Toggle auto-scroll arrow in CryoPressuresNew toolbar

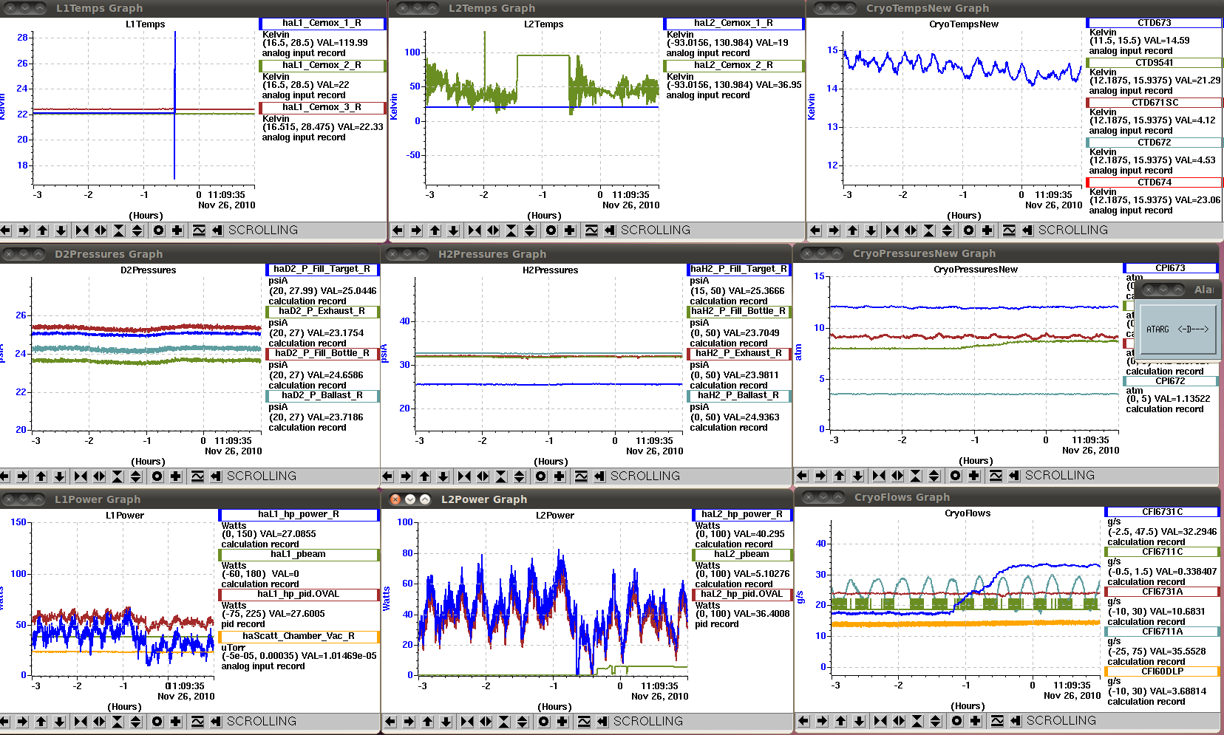coord(1014,476)
